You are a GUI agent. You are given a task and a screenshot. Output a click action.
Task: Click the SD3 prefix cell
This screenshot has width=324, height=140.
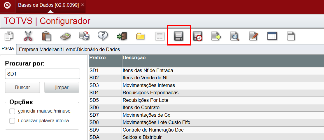pos(105,85)
